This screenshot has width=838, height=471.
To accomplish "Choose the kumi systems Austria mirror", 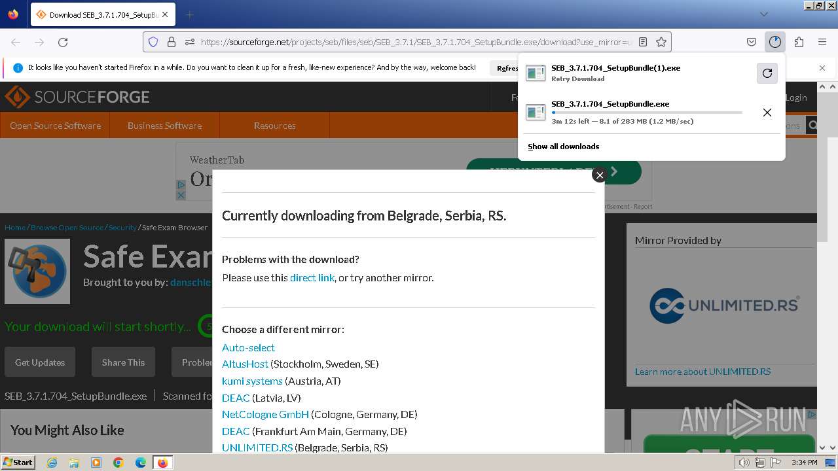I will (x=252, y=381).
